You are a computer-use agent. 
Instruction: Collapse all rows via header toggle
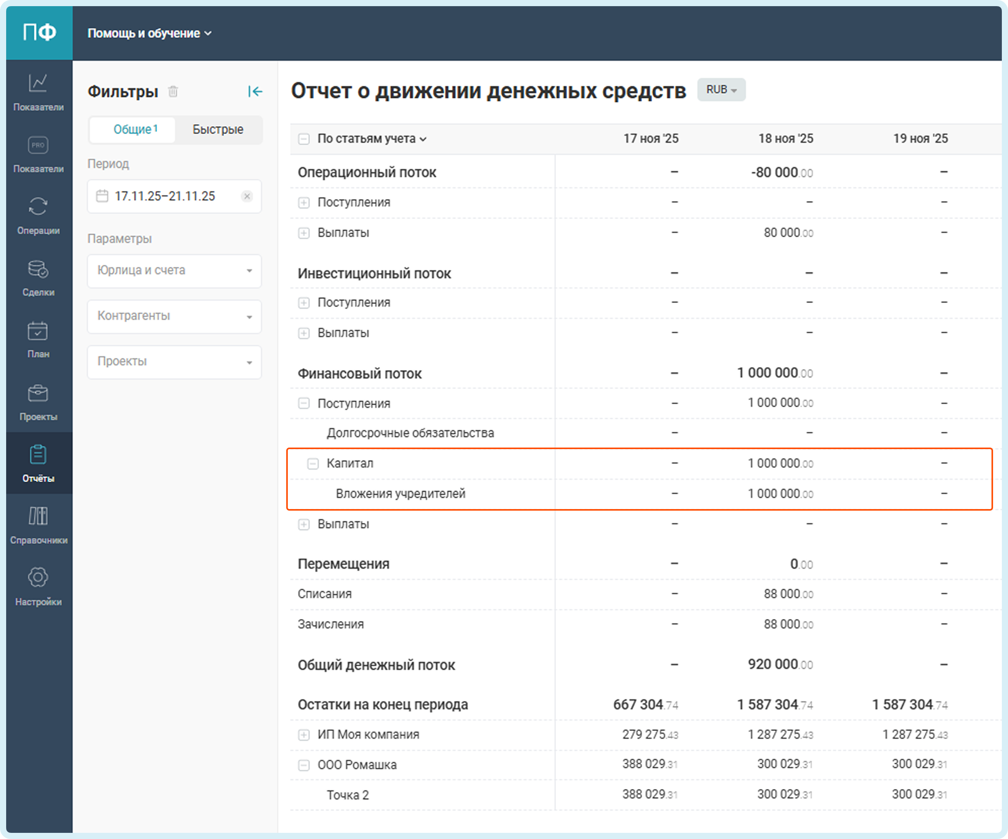click(x=303, y=139)
